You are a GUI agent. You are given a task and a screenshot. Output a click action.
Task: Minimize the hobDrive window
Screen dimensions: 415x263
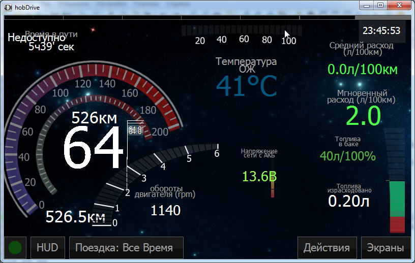coord(367,5)
